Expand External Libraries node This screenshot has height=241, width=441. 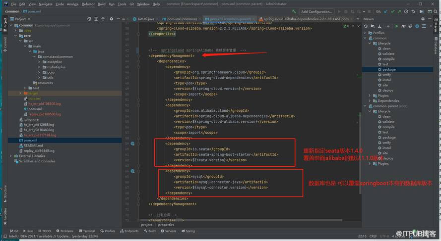click(x=11, y=156)
